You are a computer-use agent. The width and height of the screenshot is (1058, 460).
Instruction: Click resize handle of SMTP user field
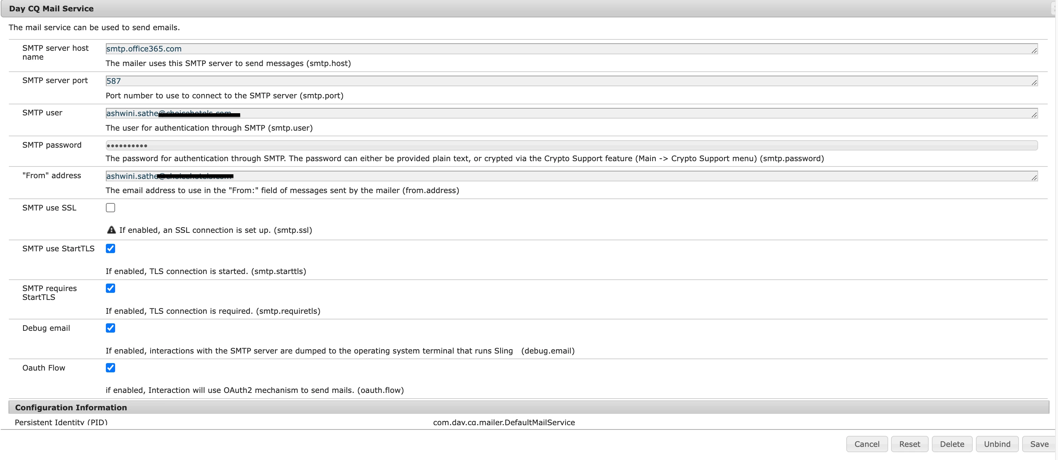coord(1034,115)
